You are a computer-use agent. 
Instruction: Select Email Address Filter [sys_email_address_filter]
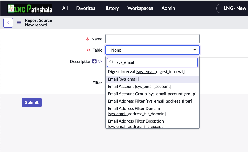[152, 101]
